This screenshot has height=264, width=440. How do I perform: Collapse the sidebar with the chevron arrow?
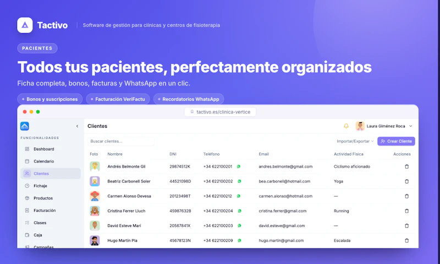coord(77,126)
